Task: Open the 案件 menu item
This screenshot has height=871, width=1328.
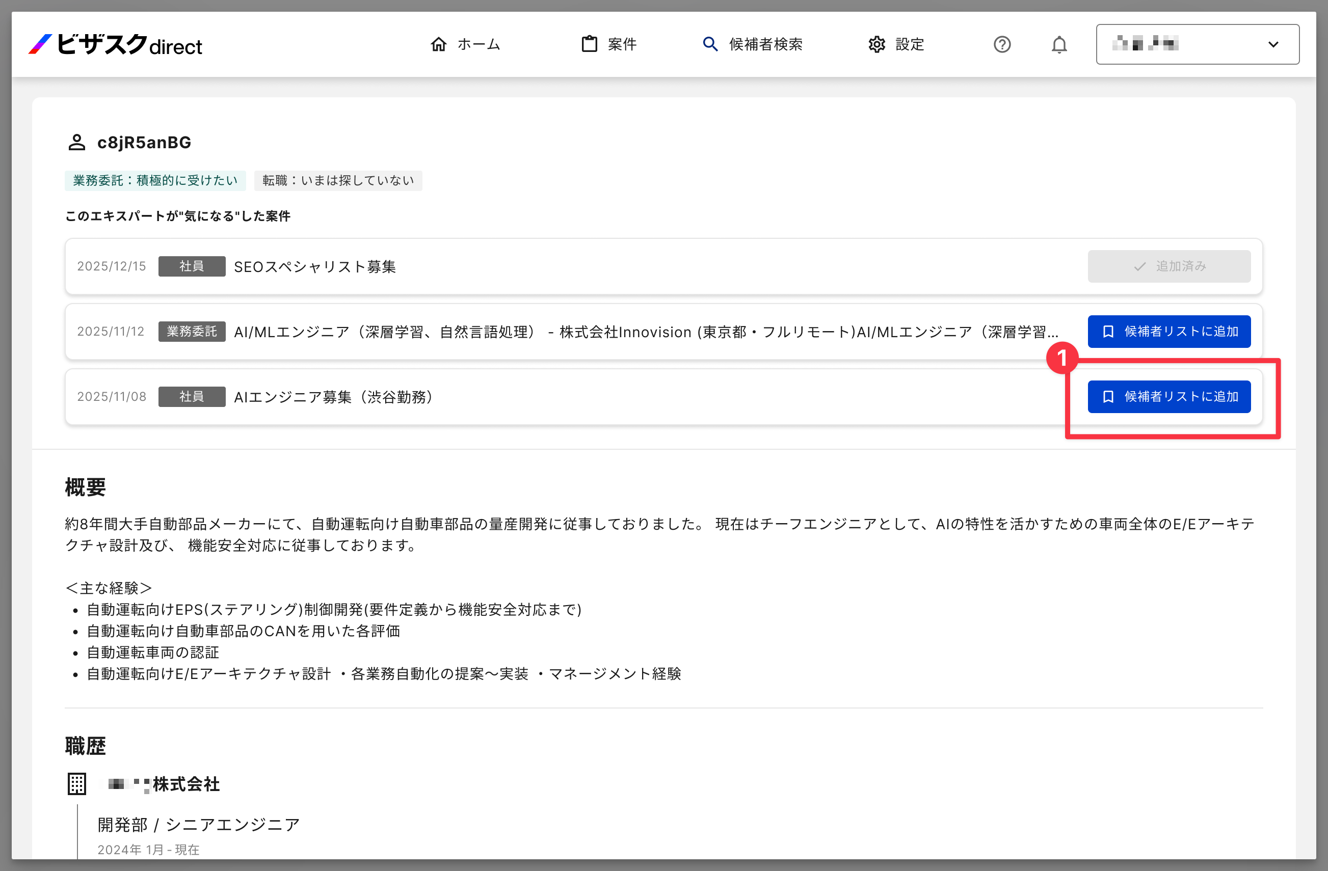Action: (608, 44)
